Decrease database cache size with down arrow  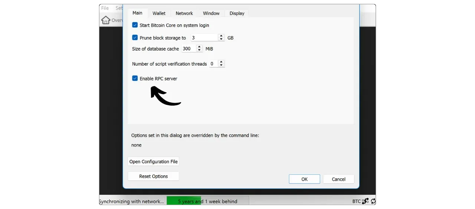(199, 50)
